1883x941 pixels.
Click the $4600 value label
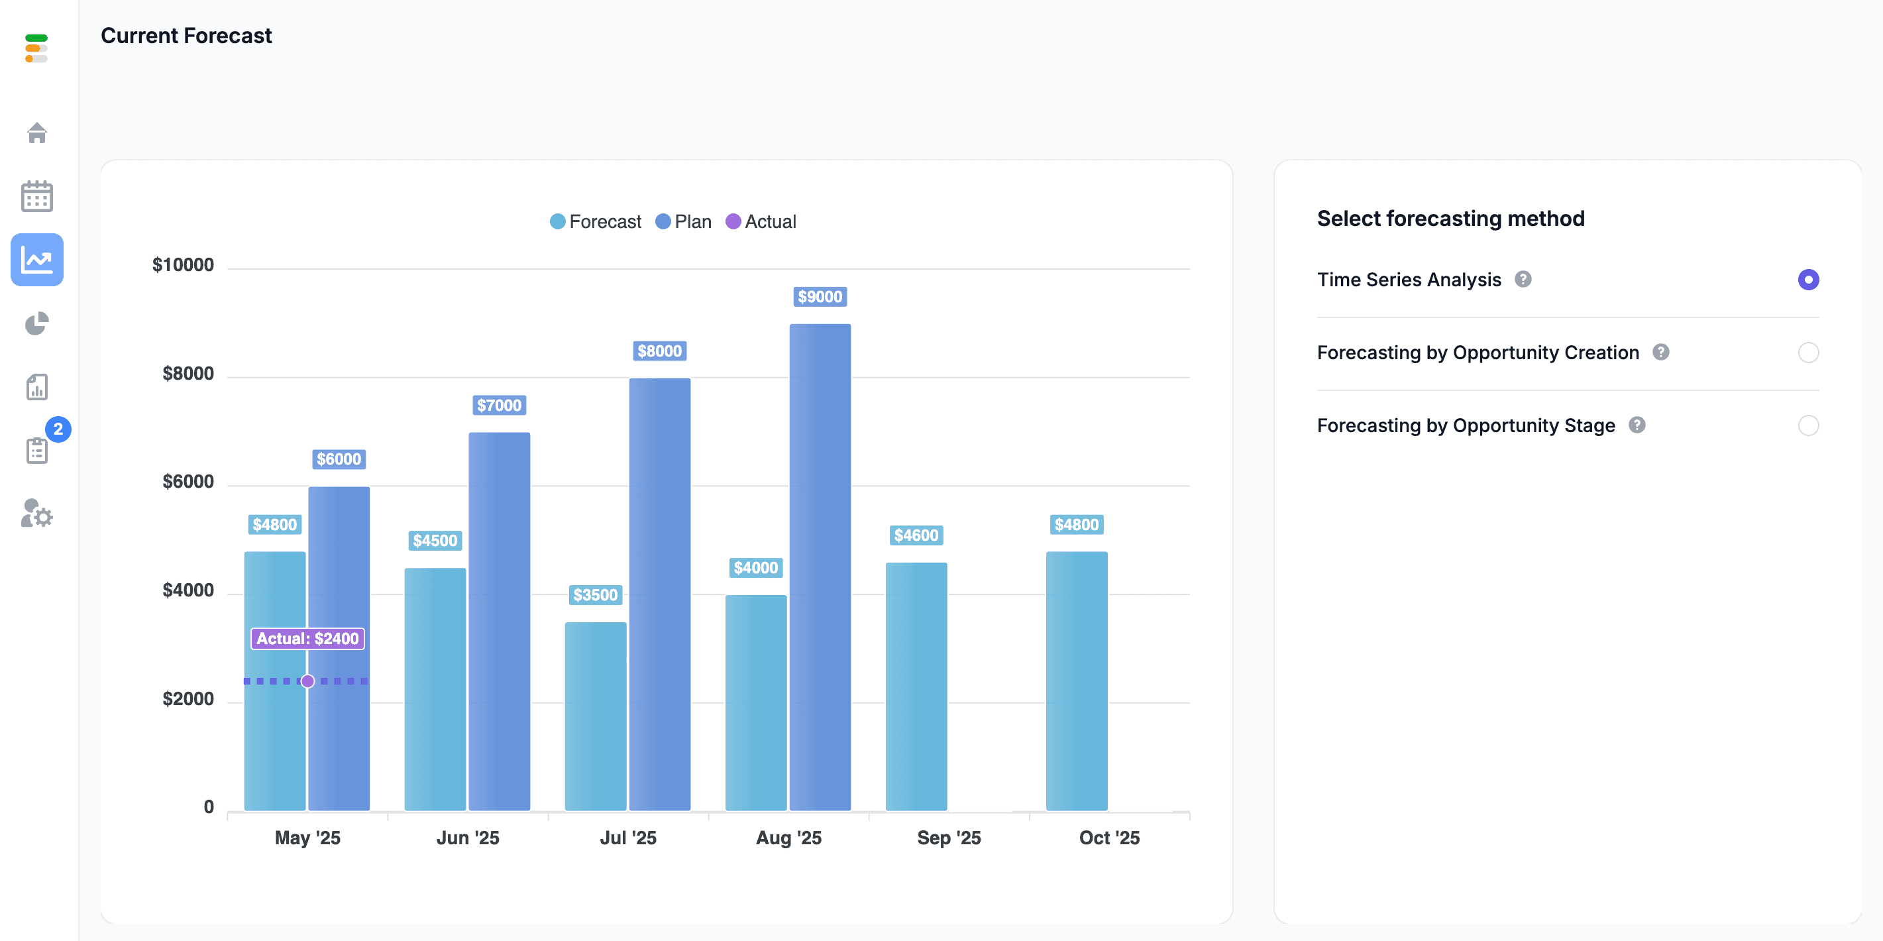(916, 535)
